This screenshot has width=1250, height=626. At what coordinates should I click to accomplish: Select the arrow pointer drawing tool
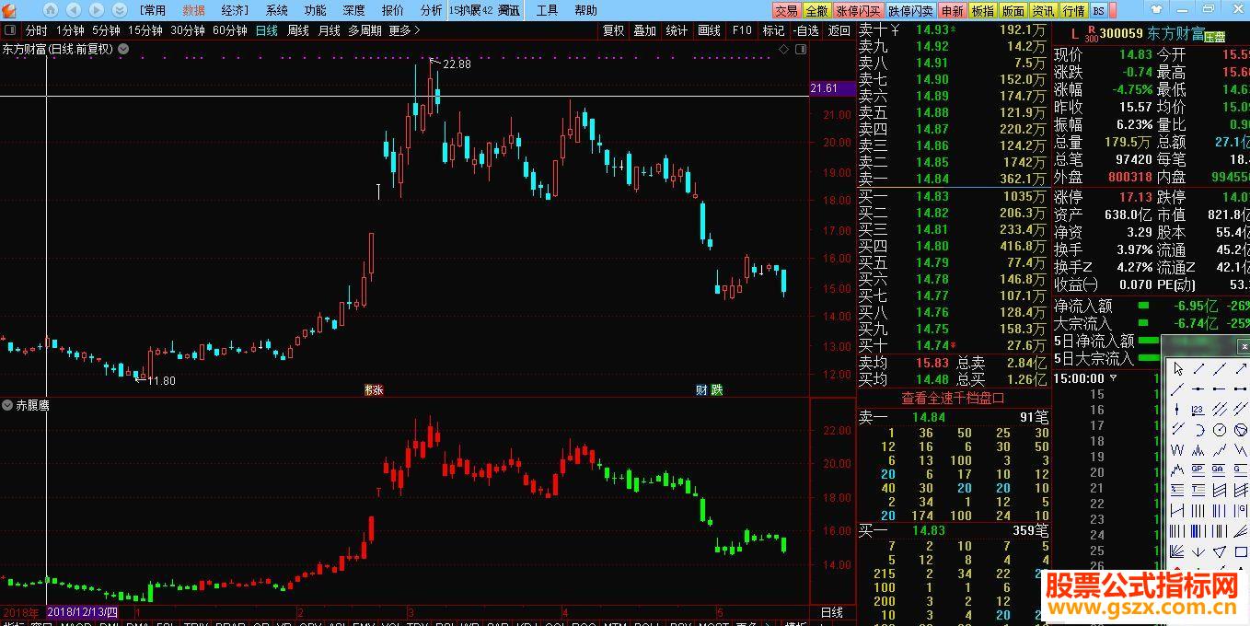click(x=1177, y=369)
